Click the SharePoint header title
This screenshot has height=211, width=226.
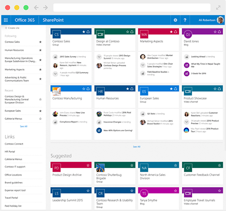pos(53,20)
